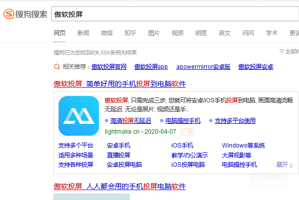The height and width of the screenshot is (200, 299).
Task: Click the 支持各种投屏 row label
Action: [x=75, y=165]
